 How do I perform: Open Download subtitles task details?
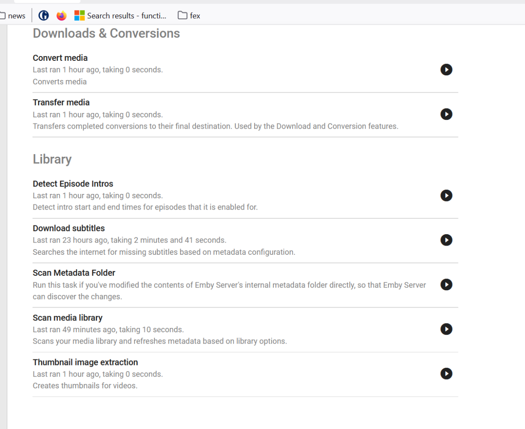69,229
